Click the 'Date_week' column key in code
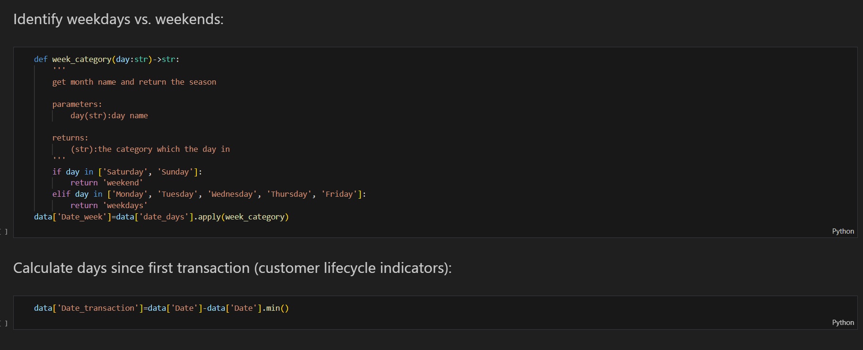The width and height of the screenshot is (863, 350). (82, 217)
